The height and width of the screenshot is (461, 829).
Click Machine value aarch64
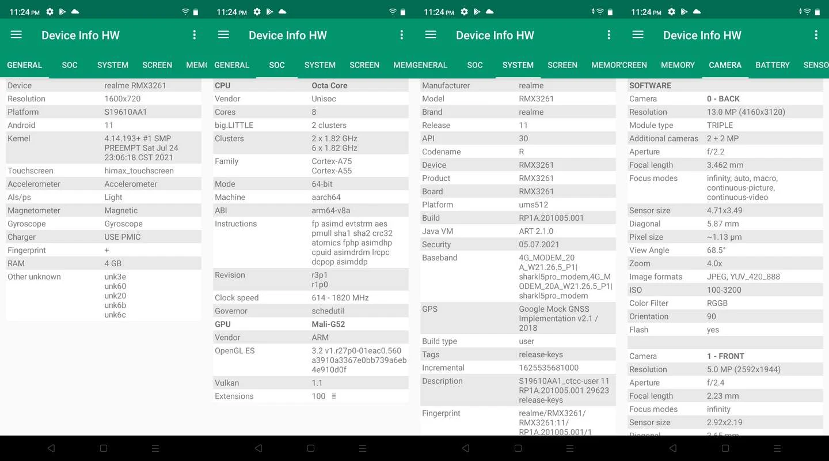click(326, 197)
